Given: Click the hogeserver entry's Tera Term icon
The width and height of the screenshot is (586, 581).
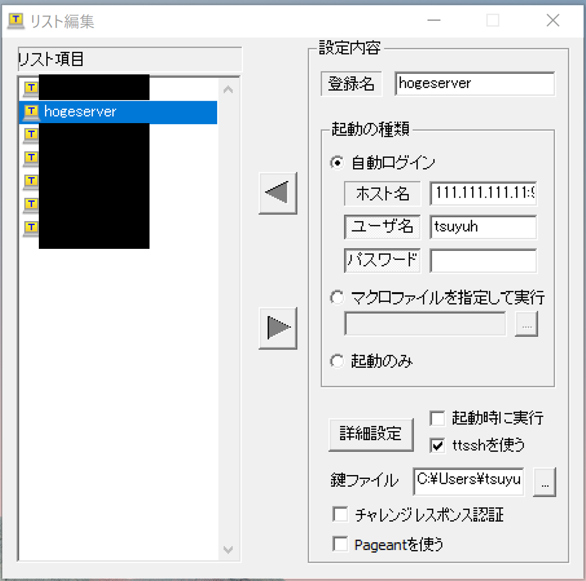Looking at the screenshot, I should [30, 112].
